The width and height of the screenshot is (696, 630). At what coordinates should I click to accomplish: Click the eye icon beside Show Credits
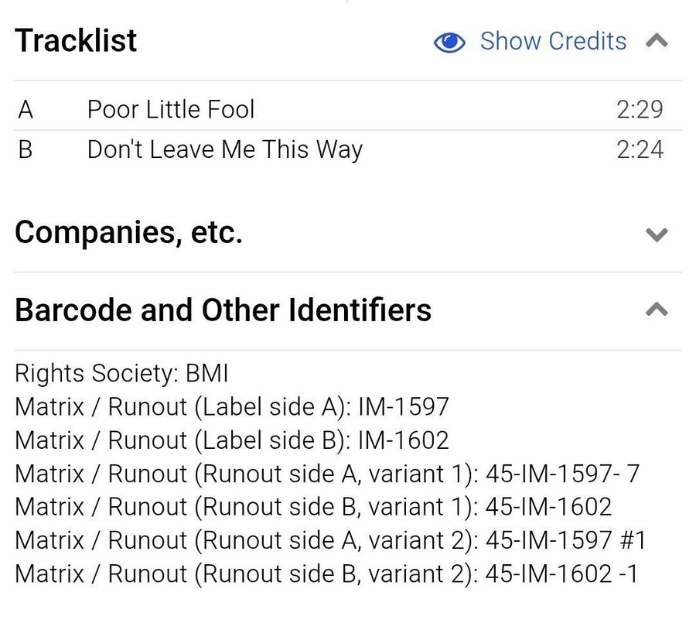coord(449,42)
